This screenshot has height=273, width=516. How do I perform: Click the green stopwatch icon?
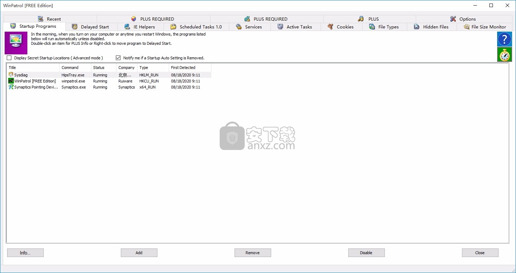click(504, 55)
